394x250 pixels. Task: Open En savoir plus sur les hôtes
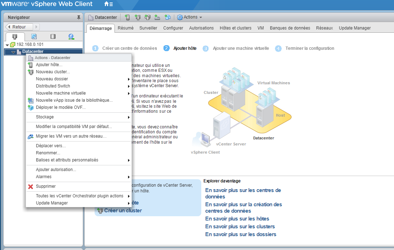coord(237,219)
